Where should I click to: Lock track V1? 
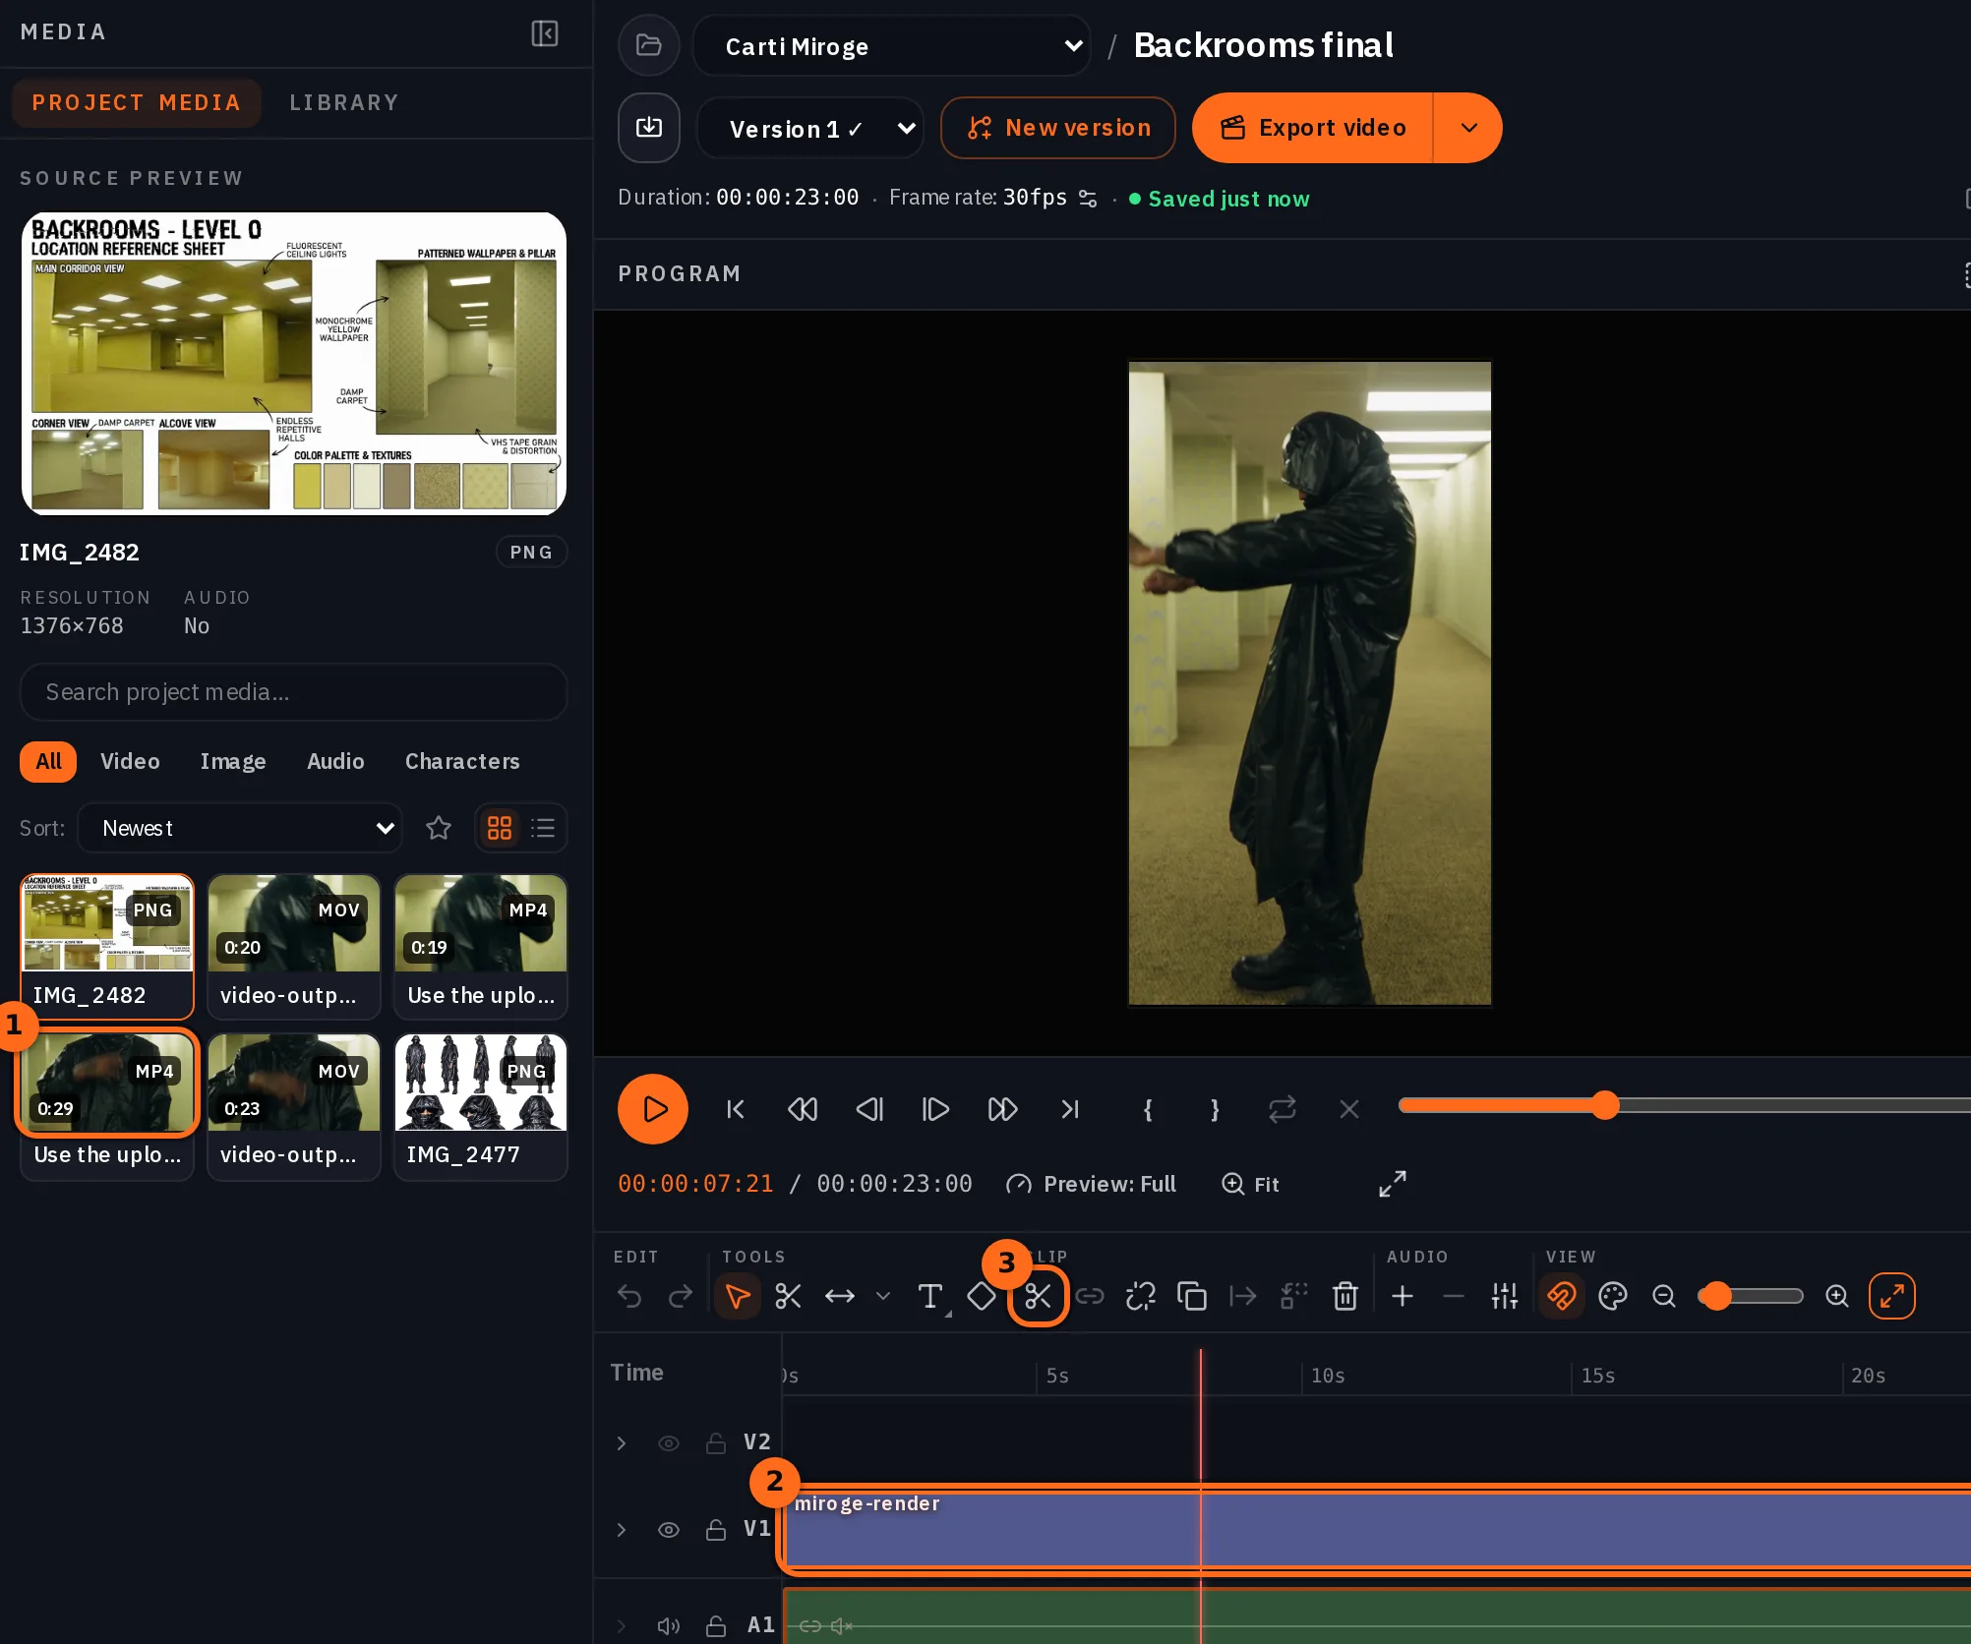pos(716,1530)
